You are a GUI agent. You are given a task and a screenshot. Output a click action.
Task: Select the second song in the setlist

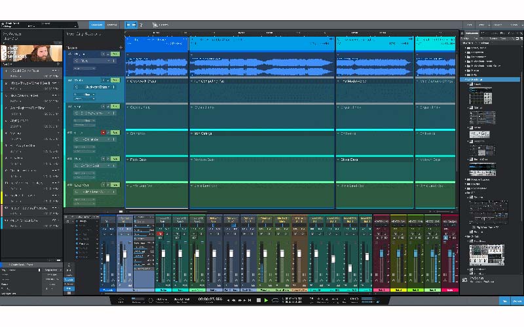[31, 86]
